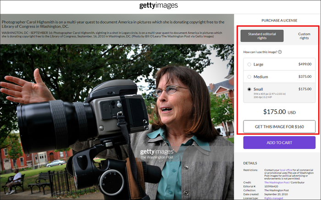Go to the next image with right arrow

click(x=227, y=111)
